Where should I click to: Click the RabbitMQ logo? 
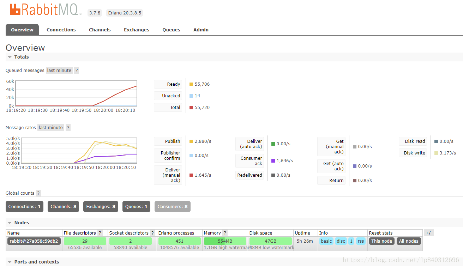tap(45, 10)
